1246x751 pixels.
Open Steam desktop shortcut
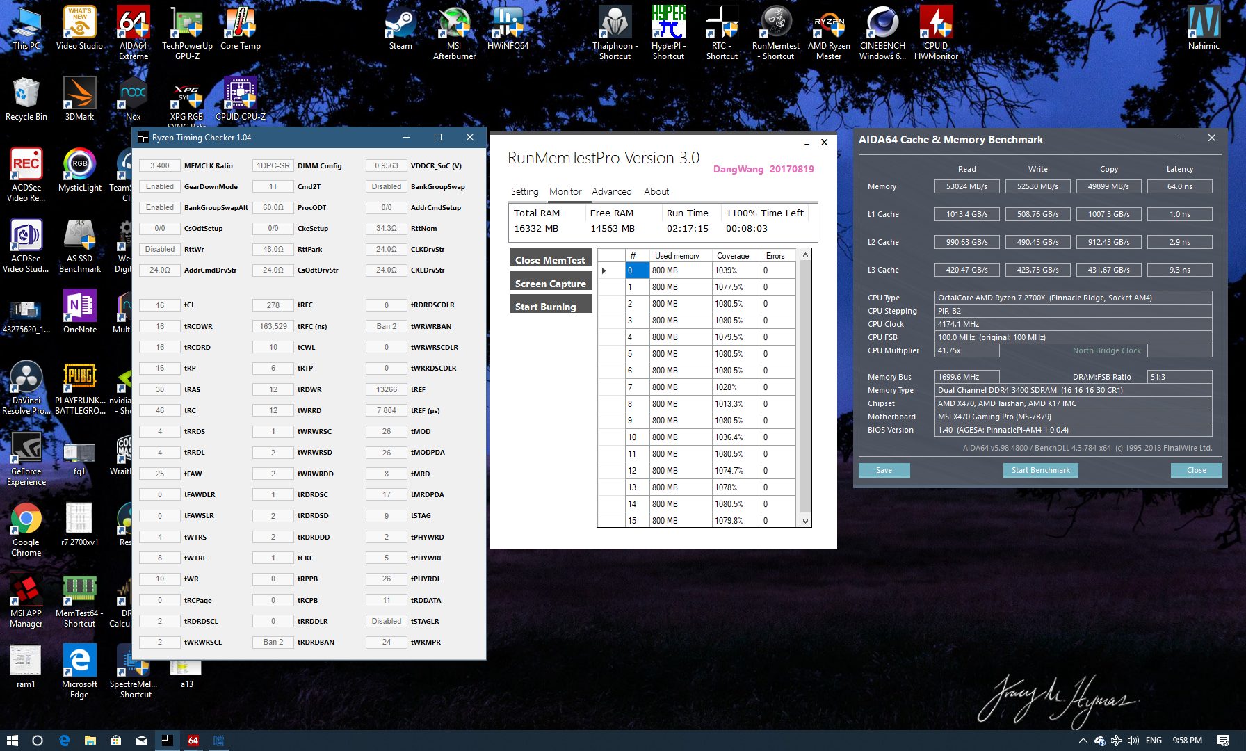[400, 28]
